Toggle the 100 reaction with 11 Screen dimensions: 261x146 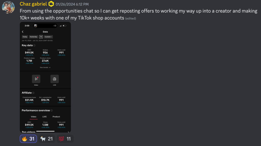click(65, 139)
